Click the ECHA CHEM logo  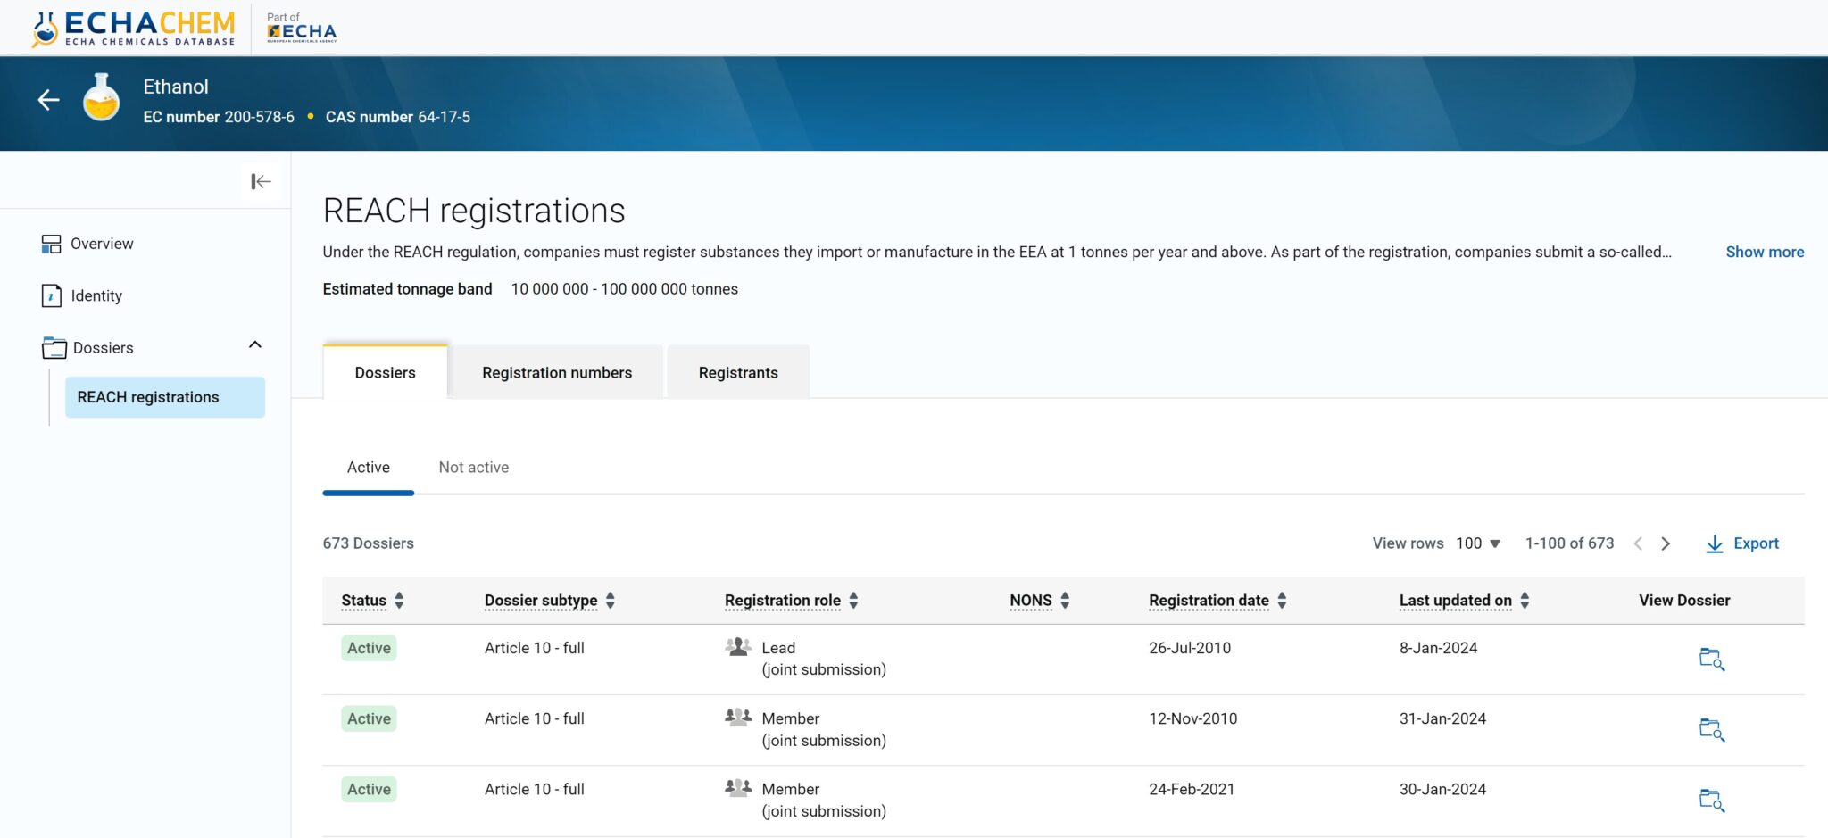pyautogui.click(x=134, y=29)
